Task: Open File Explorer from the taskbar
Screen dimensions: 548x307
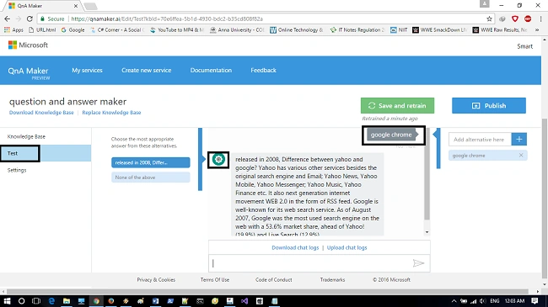Action: [x=67, y=301]
